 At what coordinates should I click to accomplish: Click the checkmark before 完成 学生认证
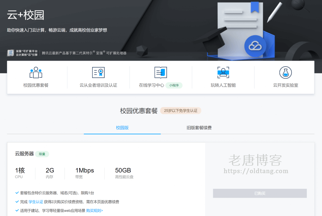17,202
